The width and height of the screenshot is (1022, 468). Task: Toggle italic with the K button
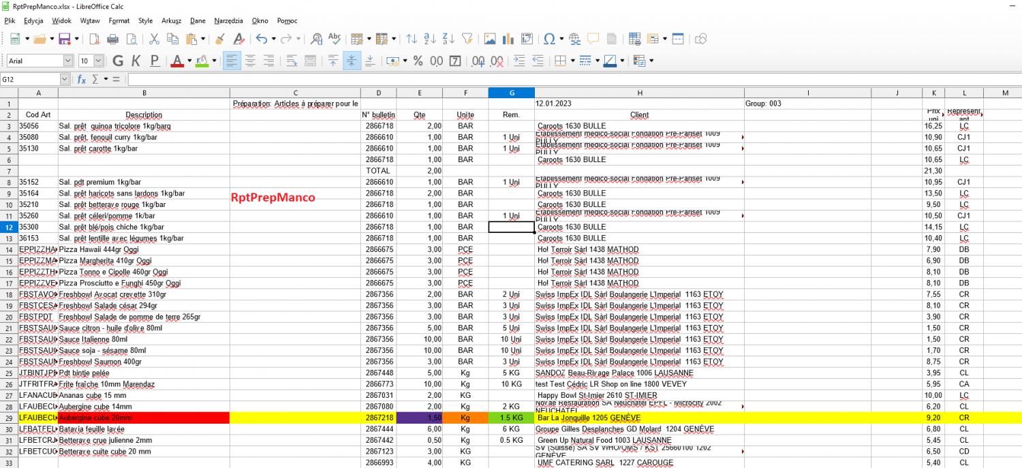136,61
